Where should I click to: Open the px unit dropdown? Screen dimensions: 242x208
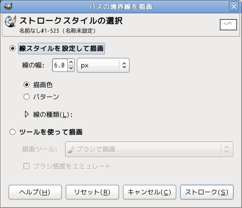(103, 65)
